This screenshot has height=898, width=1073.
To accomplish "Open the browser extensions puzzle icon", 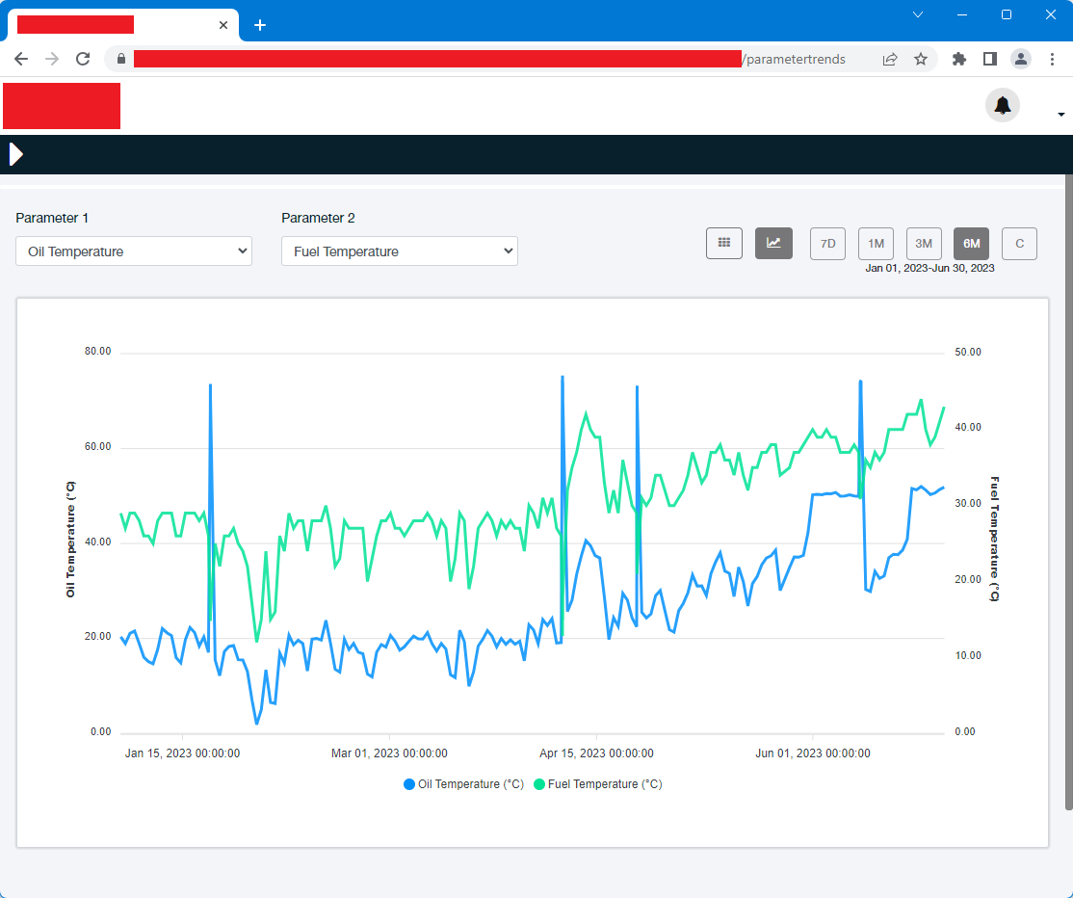I will tap(958, 59).
